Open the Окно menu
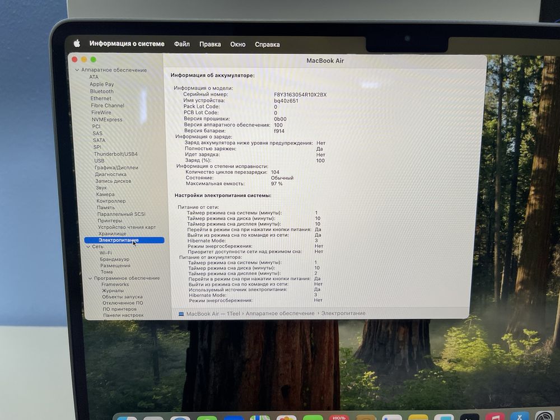Viewport: 560px width, 420px height. tap(238, 44)
